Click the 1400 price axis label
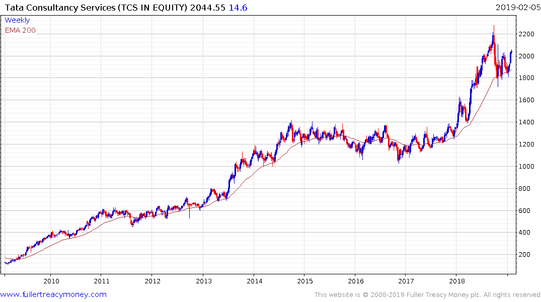This screenshot has height=302, width=541. [x=526, y=122]
